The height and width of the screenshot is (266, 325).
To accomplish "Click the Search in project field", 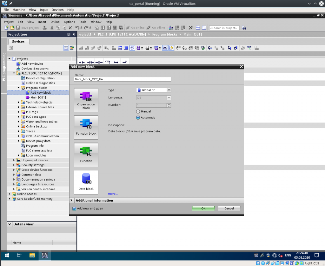I will click(x=224, y=28).
